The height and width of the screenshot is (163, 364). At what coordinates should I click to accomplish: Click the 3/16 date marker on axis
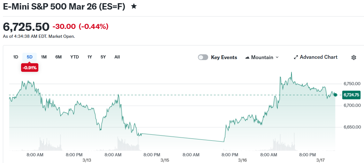coord(243,160)
